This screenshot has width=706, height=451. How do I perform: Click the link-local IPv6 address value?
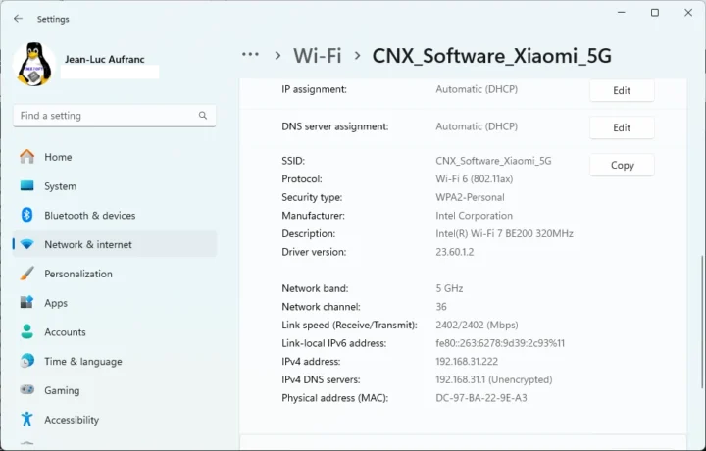point(500,343)
